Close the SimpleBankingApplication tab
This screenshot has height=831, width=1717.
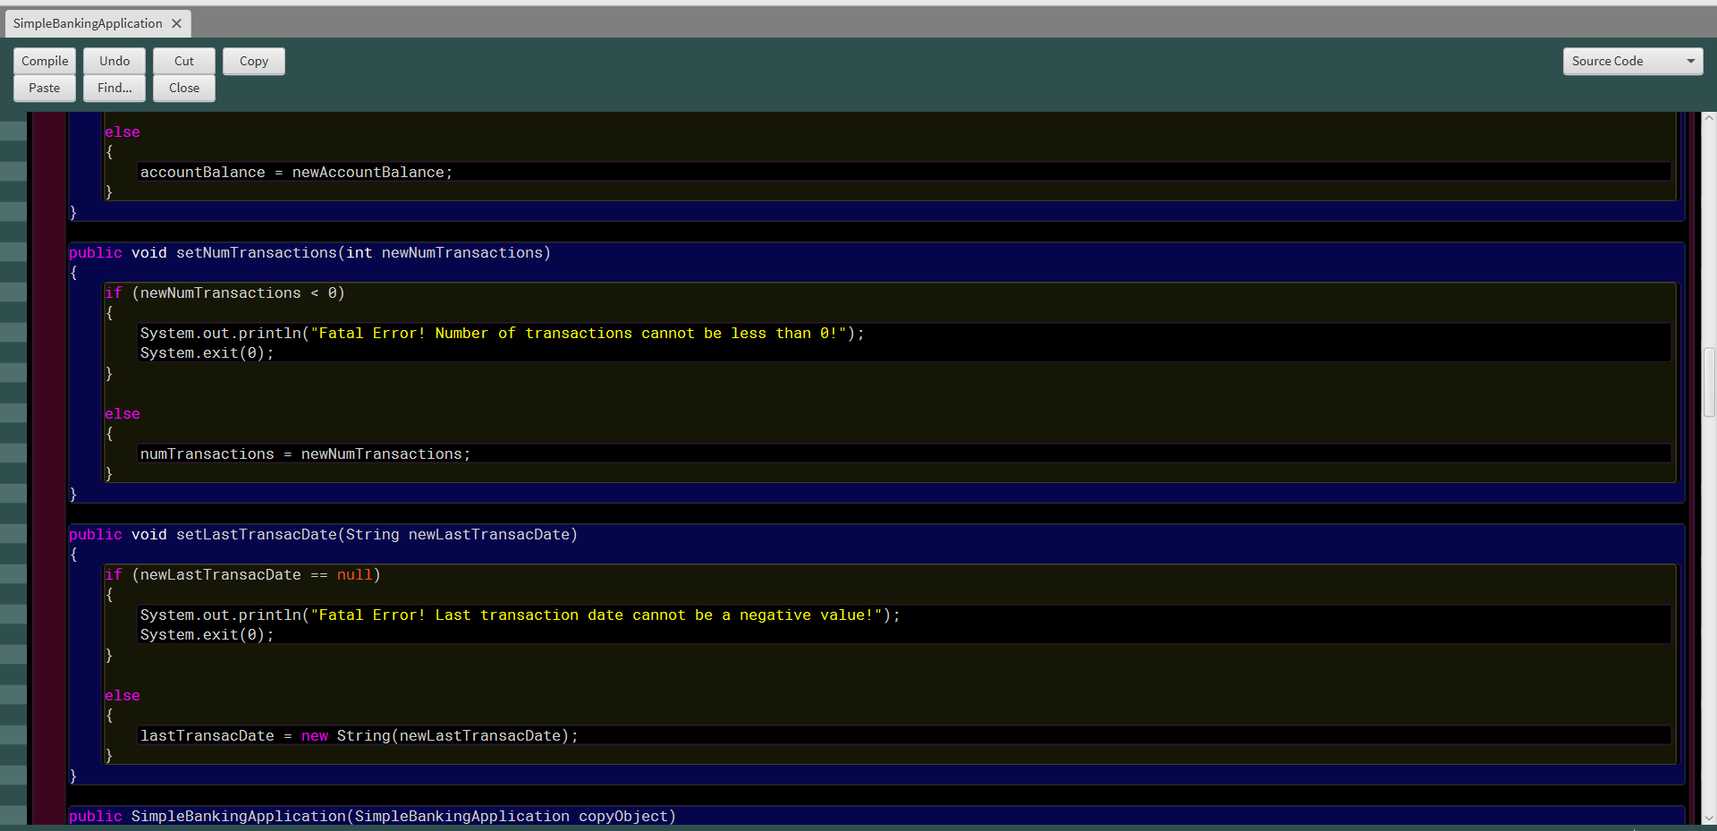[176, 23]
